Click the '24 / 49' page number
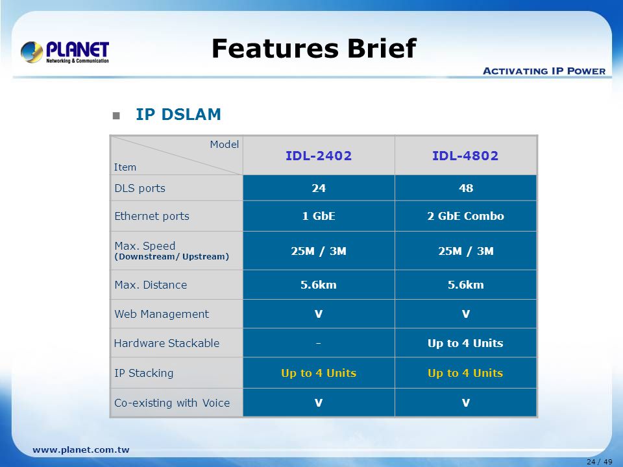This screenshot has width=623, height=467. 600,461
